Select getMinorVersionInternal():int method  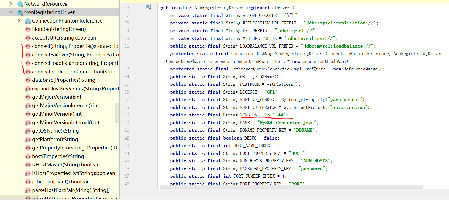(66, 122)
